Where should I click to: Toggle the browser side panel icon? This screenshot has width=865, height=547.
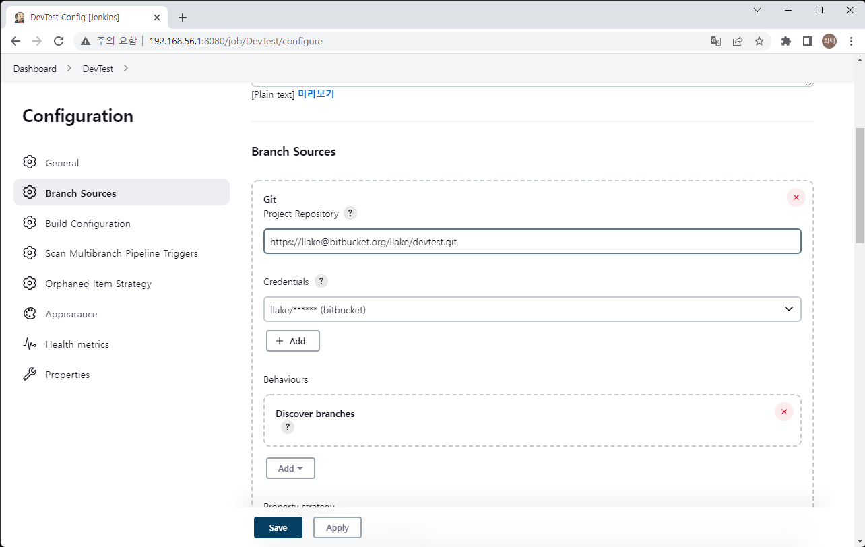tap(807, 41)
